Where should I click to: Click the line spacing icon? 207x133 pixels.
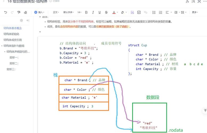(x=183, y=12)
